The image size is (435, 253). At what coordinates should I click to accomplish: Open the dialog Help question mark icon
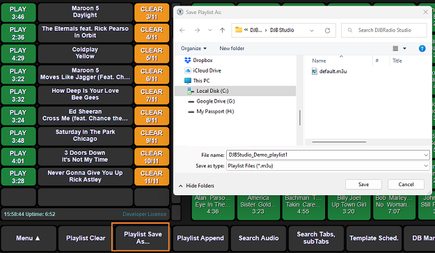[x=422, y=49]
